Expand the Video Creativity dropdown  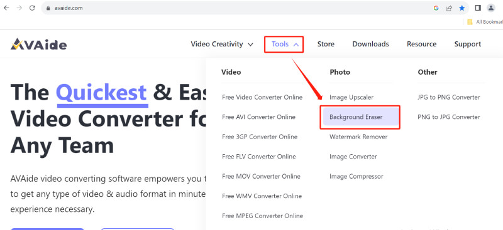click(x=222, y=44)
